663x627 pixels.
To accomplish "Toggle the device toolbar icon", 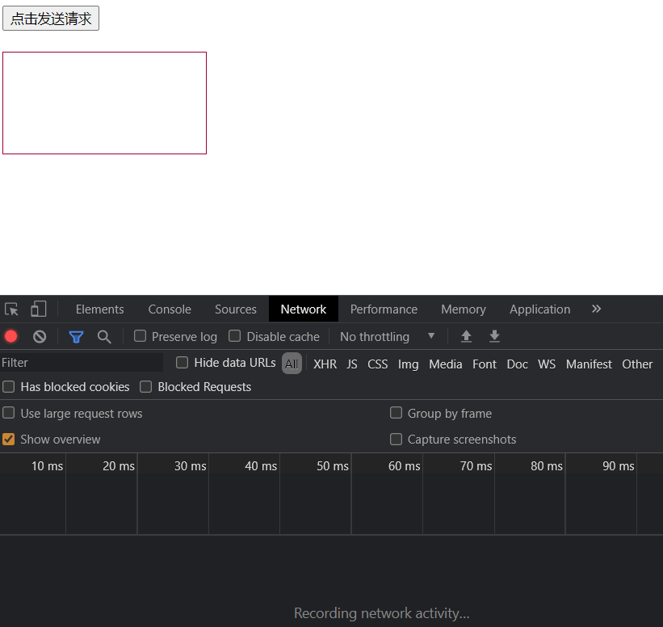I will pyautogui.click(x=39, y=309).
